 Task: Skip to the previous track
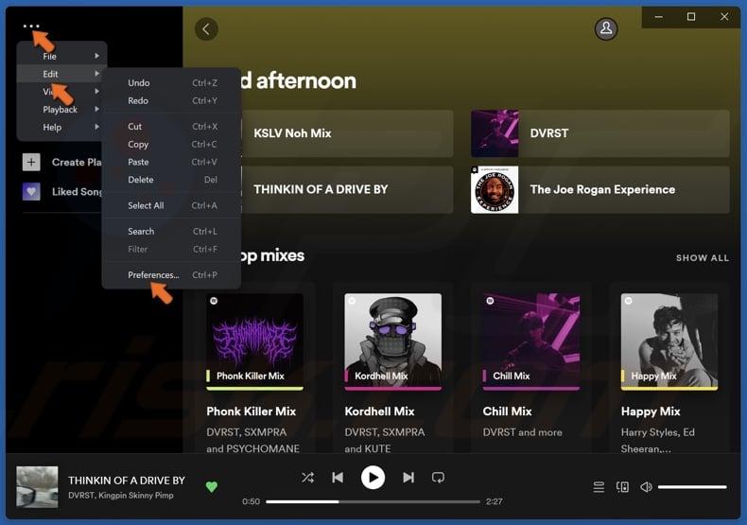pos(338,478)
